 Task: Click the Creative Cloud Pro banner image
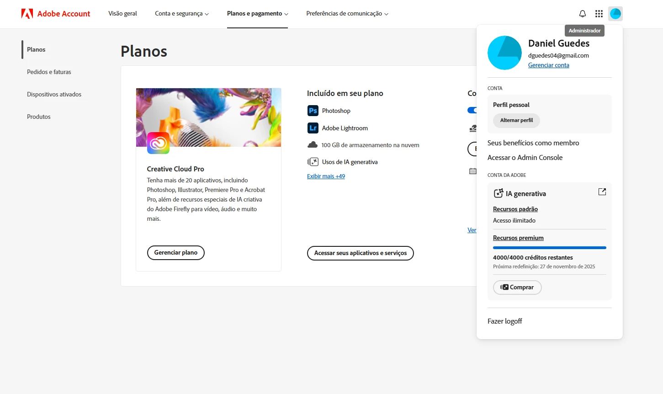click(208, 117)
